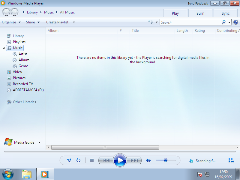
Task: Select Playlists in the navigation pane
Action: coord(16,42)
